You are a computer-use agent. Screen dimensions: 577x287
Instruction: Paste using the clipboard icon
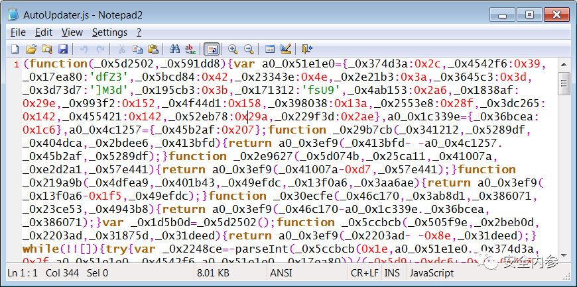click(x=153, y=48)
